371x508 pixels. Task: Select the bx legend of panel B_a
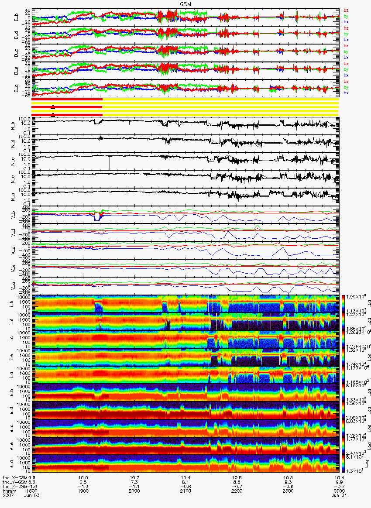[346, 93]
